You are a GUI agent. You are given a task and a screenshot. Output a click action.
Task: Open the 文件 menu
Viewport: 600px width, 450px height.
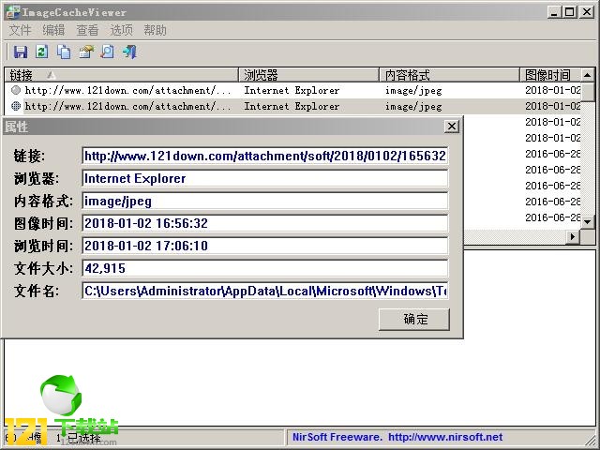pyautogui.click(x=20, y=30)
